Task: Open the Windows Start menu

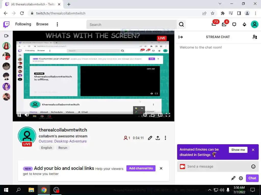Action: click(x=6, y=190)
